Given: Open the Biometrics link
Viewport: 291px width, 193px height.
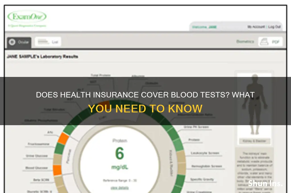Looking at the screenshot, I should (x=245, y=41).
